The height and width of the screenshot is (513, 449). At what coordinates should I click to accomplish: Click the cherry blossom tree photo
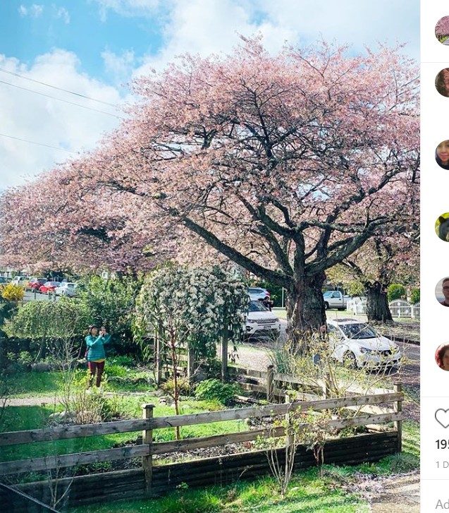[x=210, y=257]
